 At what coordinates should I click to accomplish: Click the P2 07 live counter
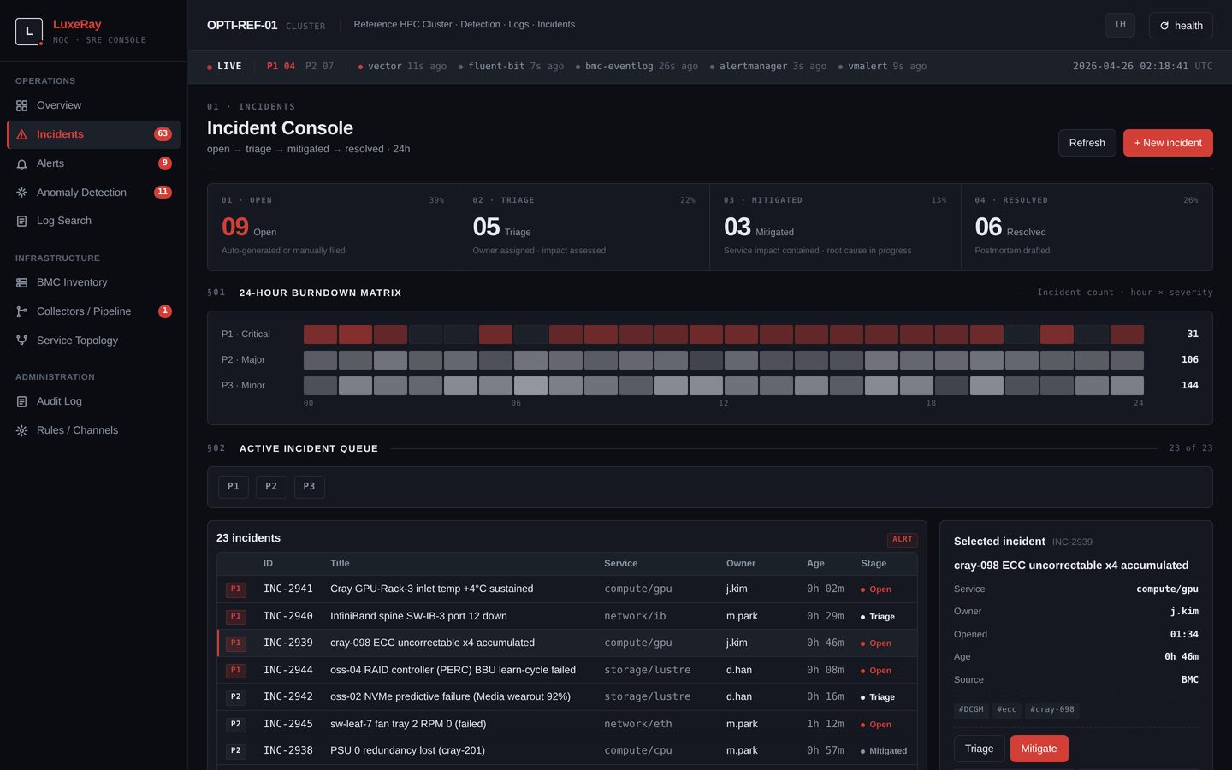319,67
